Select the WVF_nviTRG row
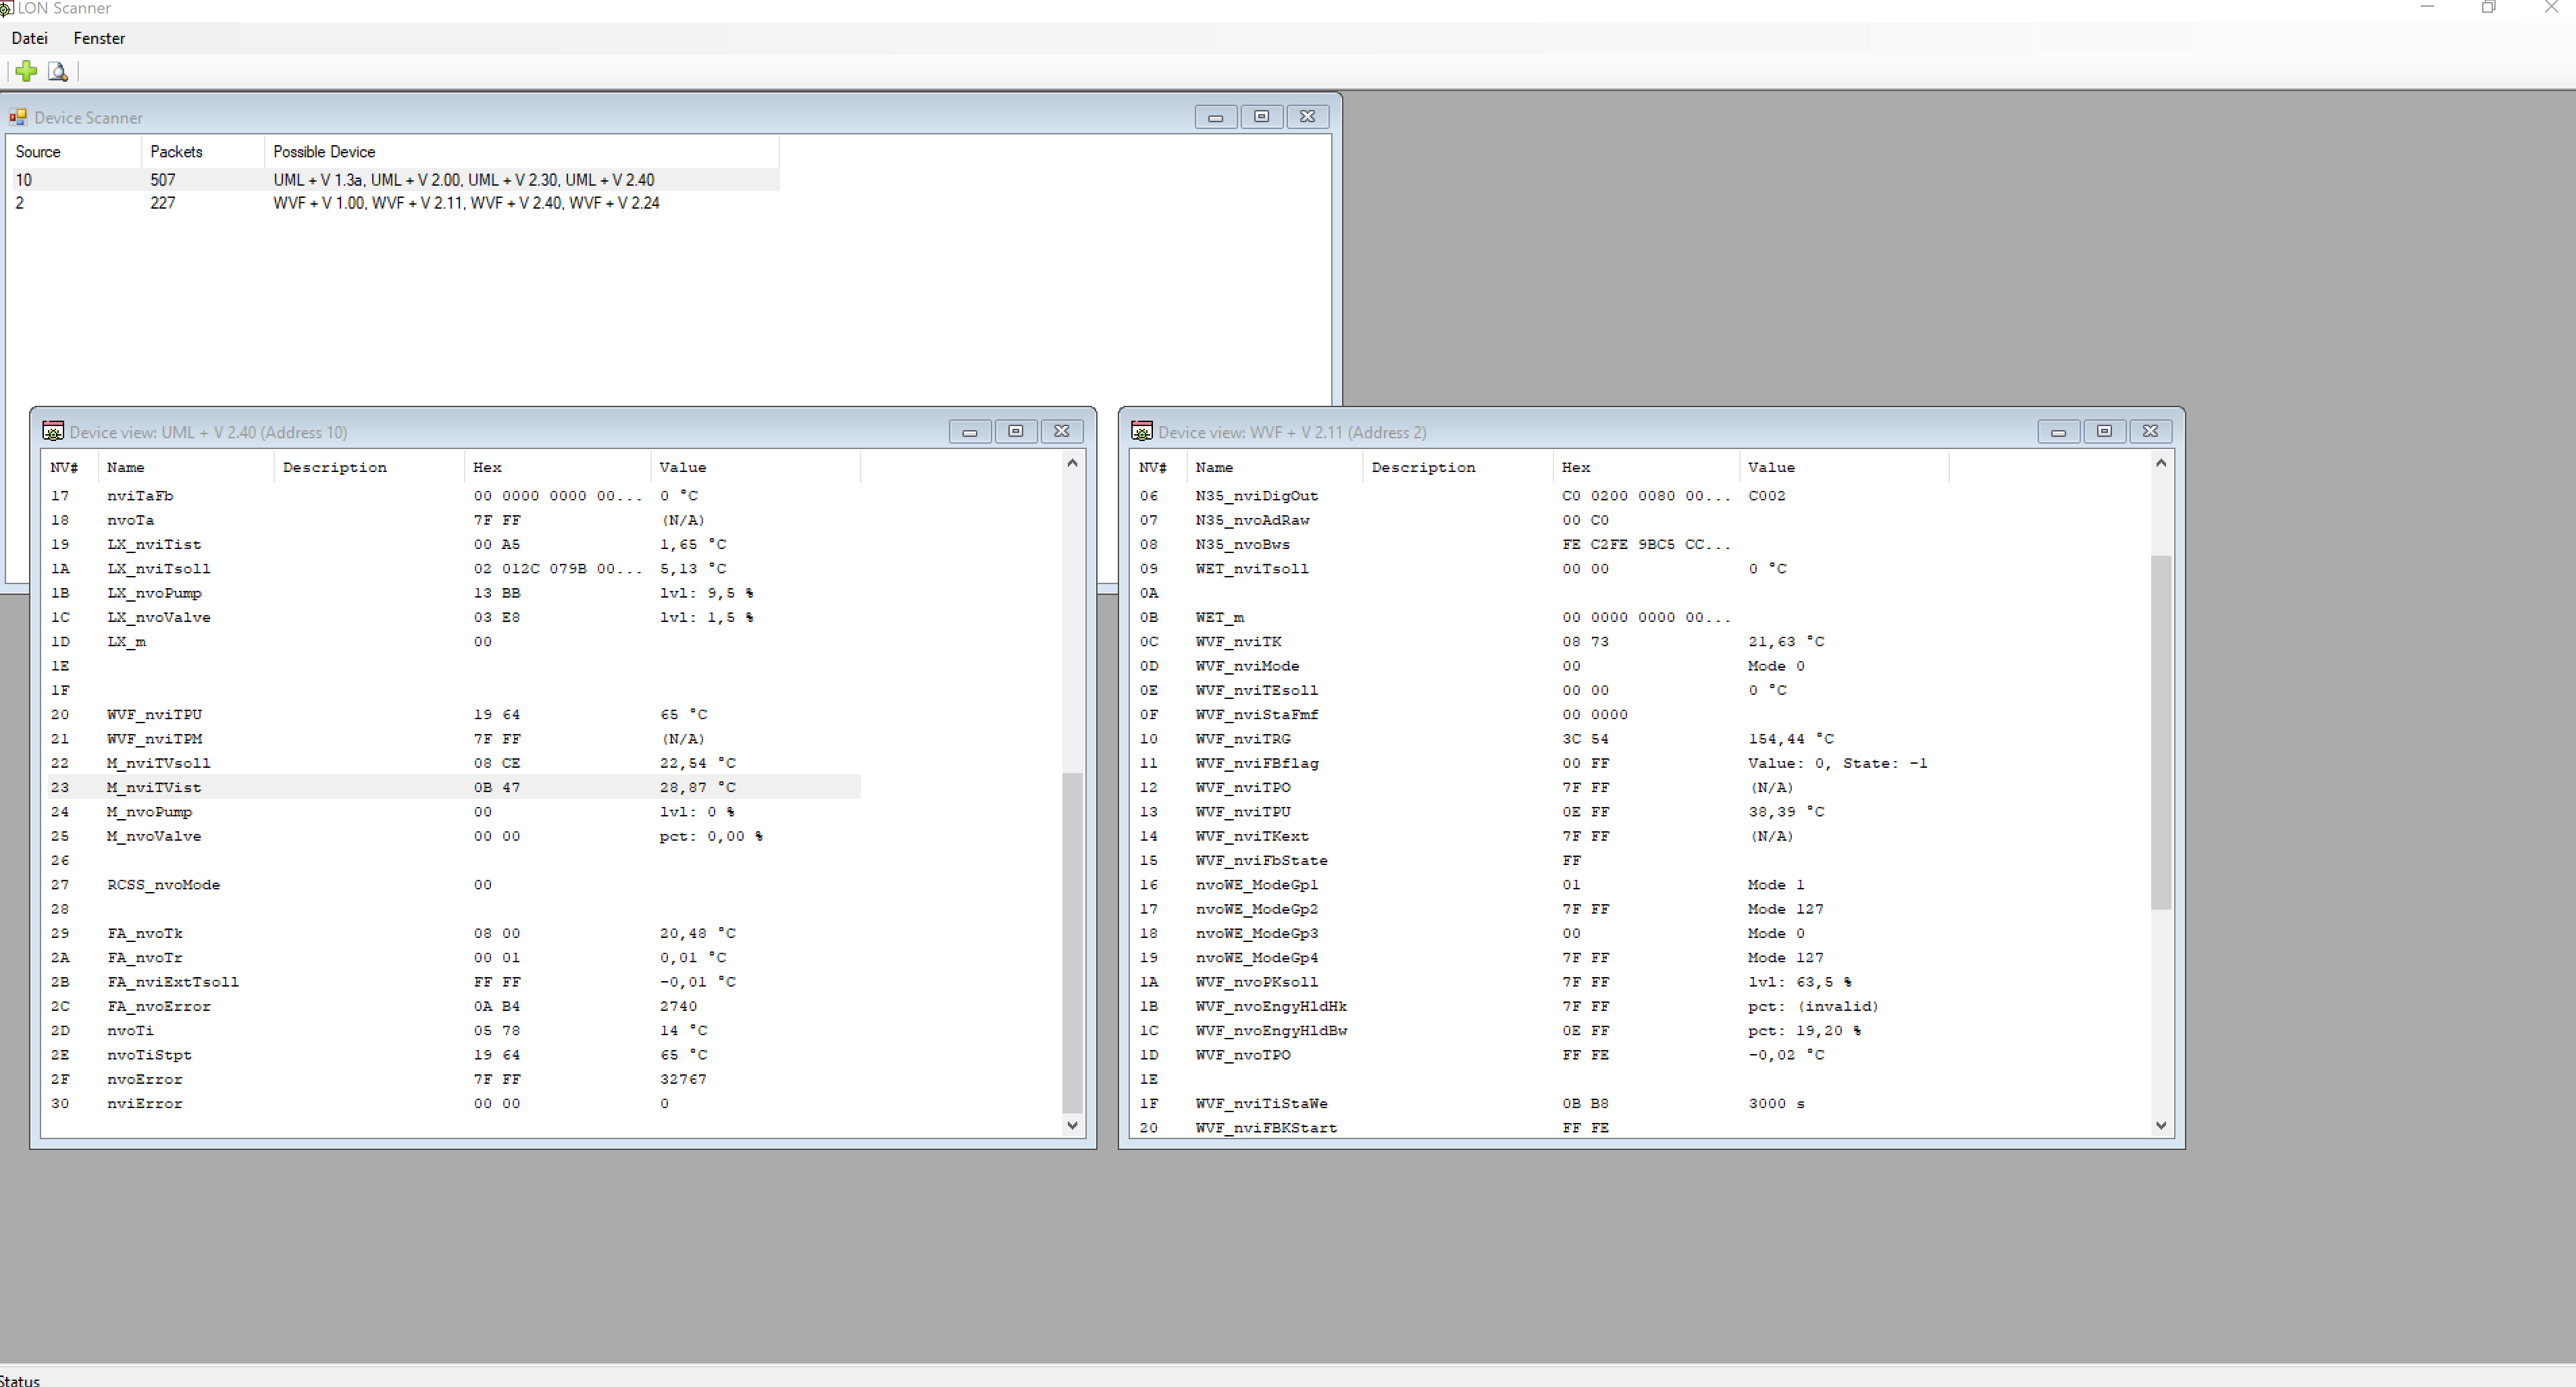 (1542, 739)
